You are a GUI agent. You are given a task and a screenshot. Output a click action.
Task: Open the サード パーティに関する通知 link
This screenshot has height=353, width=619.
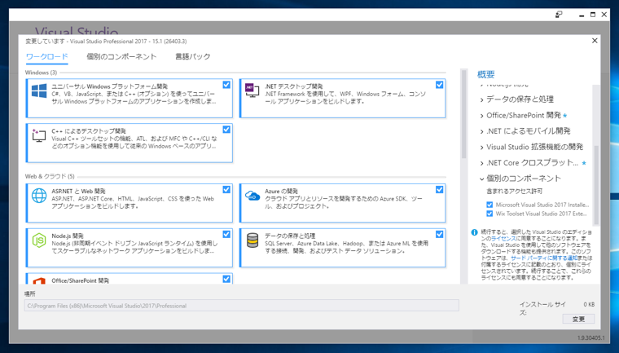click(544, 258)
